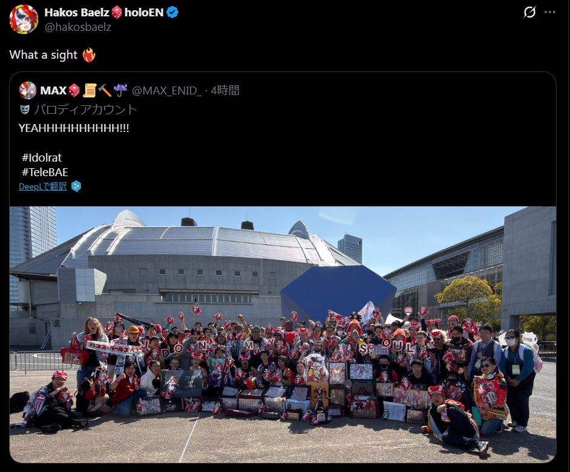This screenshot has width=570, height=472.
Task: Open the #TeleBAE hashtag
Action: [45, 172]
